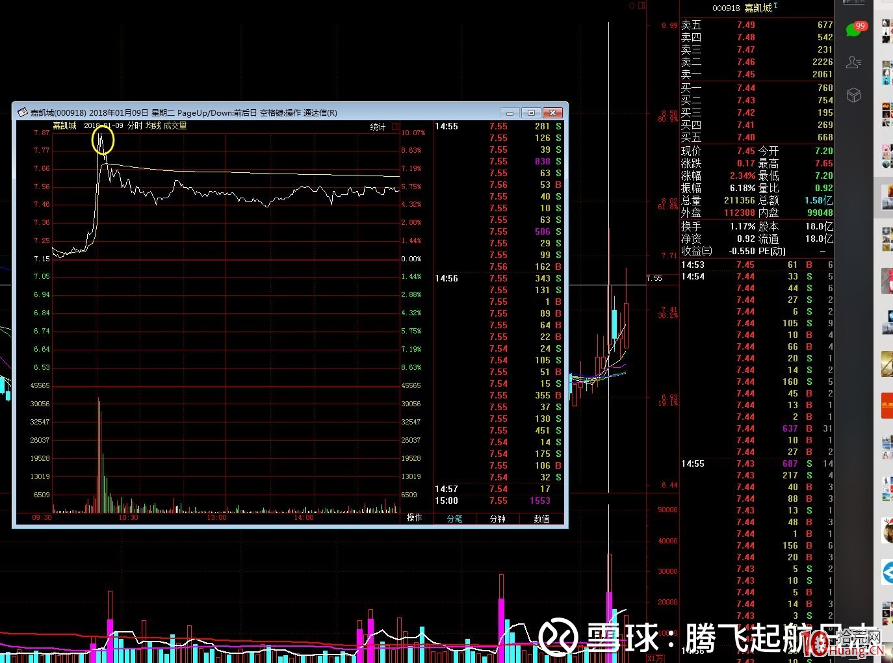Click the 外盘 value 112308

[x=740, y=213]
